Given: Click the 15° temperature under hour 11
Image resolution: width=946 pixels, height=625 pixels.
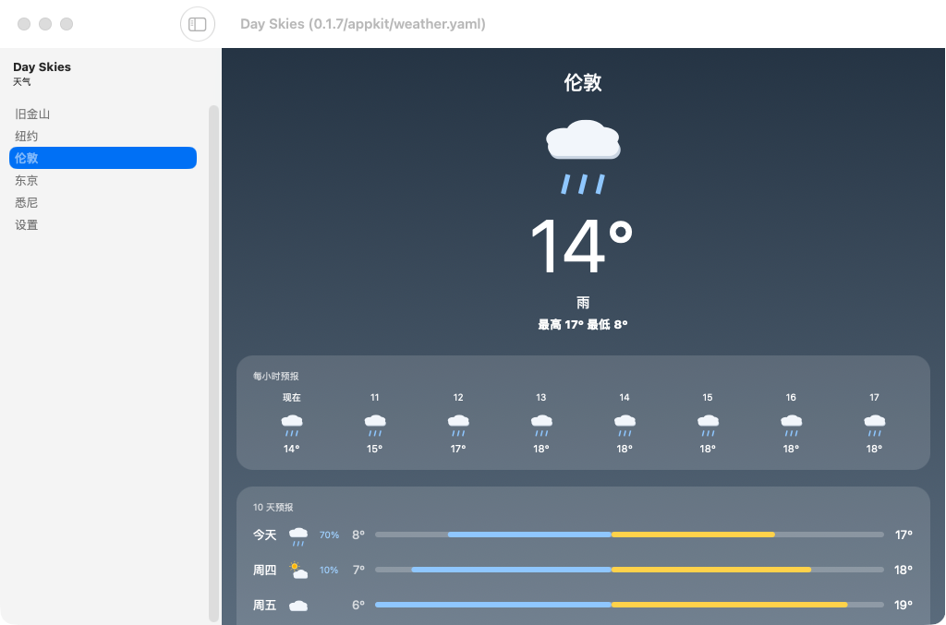Looking at the screenshot, I should click(375, 449).
